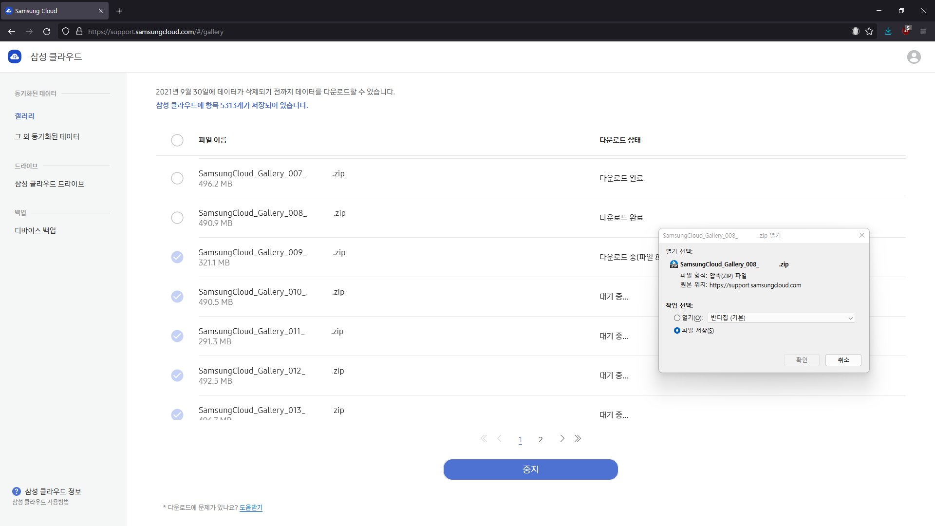The width and height of the screenshot is (935, 526).
Task: Click the Samsung Cloud info question icon
Action: click(x=17, y=491)
